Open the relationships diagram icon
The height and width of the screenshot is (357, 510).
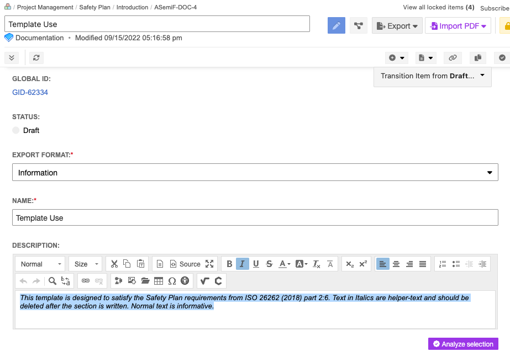click(359, 26)
